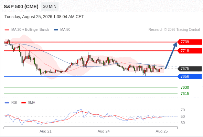Click the Aug 21 date axis label
The image size is (203, 137).
click(45, 131)
